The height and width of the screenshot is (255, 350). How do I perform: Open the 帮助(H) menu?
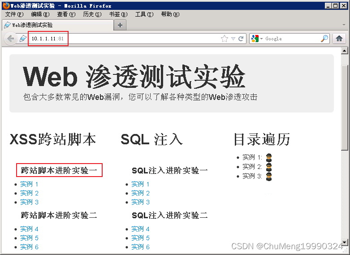pos(170,14)
